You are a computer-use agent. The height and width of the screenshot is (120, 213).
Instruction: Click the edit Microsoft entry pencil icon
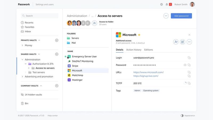point(182,42)
